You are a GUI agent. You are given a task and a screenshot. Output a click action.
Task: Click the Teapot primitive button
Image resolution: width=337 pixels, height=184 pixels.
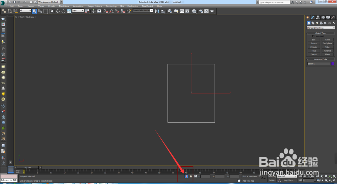pyautogui.click(x=313, y=55)
